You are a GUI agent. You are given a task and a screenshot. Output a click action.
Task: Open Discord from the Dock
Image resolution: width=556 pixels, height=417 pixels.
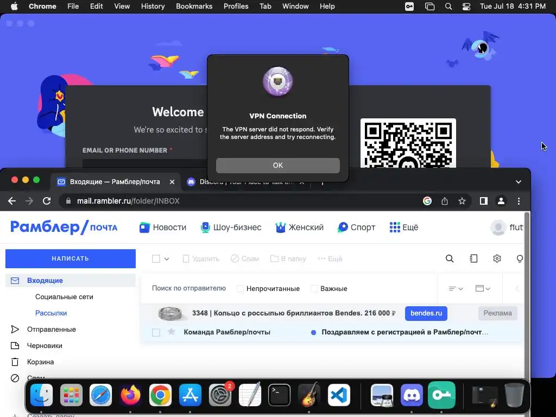(412, 395)
